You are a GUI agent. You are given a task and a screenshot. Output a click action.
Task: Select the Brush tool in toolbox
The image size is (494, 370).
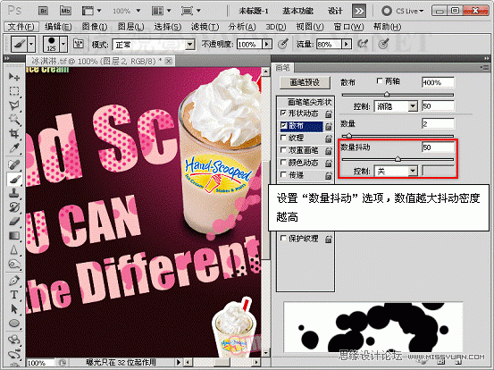(14, 179)
